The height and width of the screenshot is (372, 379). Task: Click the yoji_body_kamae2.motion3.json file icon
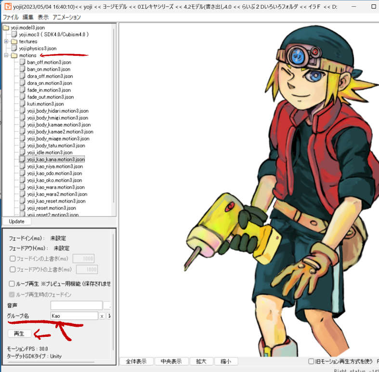click(x=22, y=132)
